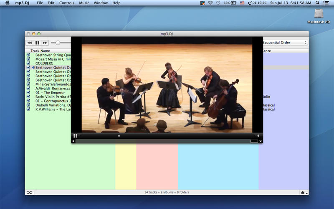
Task: Click the video window size rectangle button
Action: pyautogui.click(x=254, y=141)
